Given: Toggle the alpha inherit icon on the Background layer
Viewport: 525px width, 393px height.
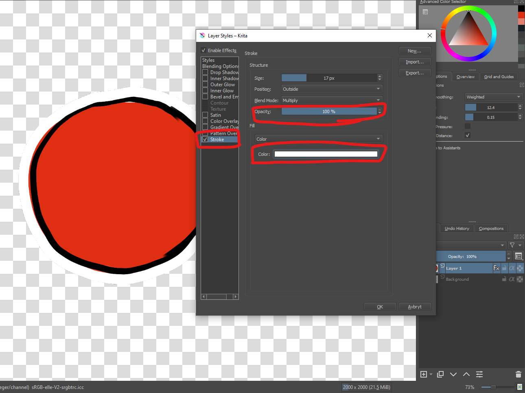Looking at the screenshot, I should click(x=512, y=279).
